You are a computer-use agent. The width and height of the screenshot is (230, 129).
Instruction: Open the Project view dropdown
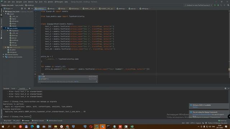pos(8,9)
